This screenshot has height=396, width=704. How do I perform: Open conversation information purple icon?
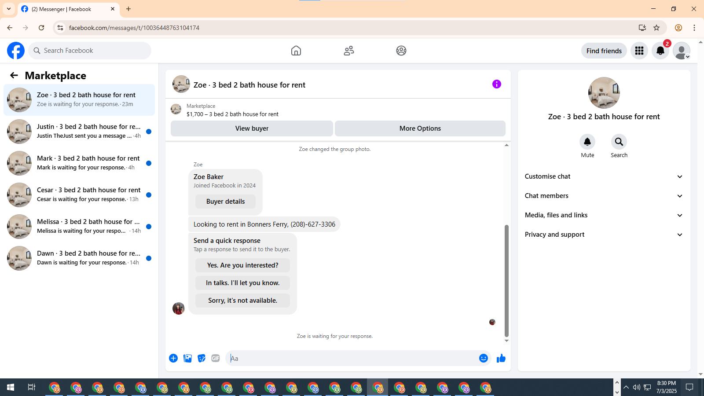pyautogui.click(x=497, y=84)
